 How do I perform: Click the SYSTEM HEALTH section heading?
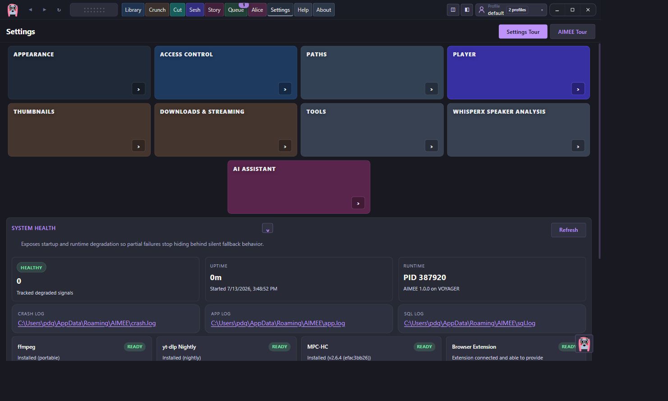click(x=34, y=228)
